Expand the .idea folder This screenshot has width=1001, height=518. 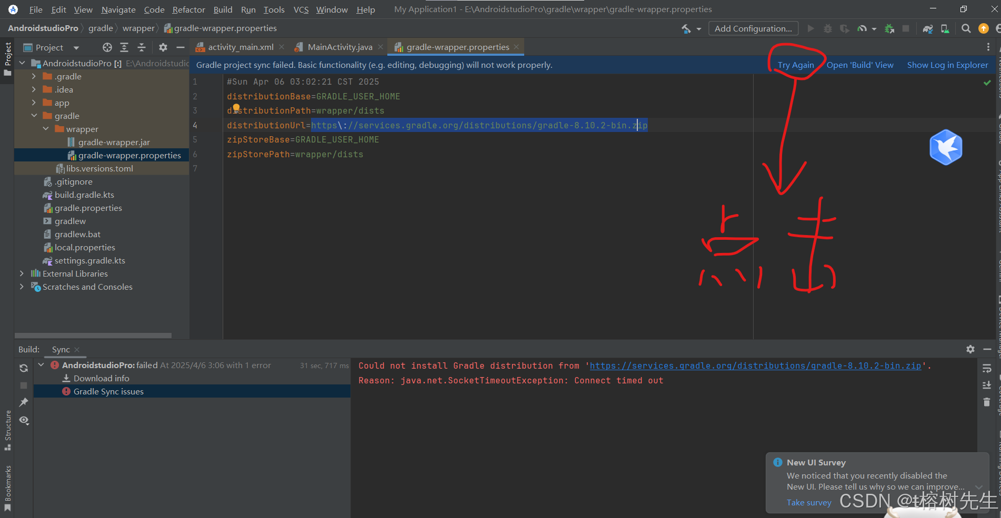(x=34, y=89)
